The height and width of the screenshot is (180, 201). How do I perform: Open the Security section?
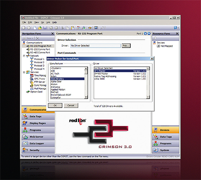pos(38,150)
